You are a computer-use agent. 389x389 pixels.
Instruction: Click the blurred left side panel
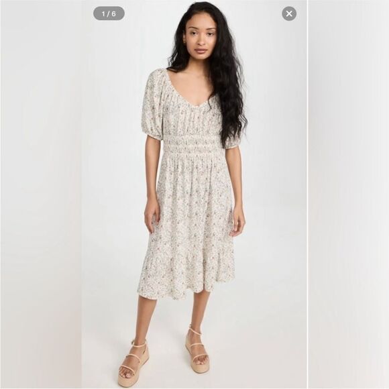[41, 194]
